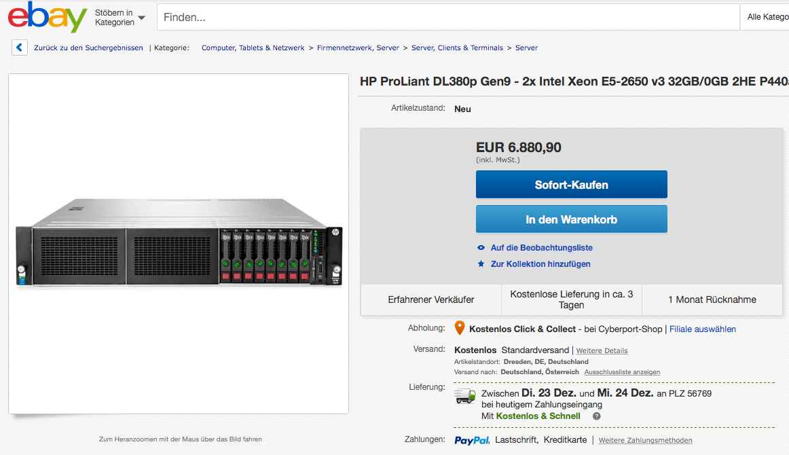Click the (inkl. MwSt.) note

(x=498, y=160)
